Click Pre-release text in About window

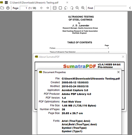click(105, 67)
